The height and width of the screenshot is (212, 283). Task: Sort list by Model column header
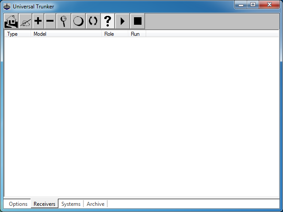coord(66,34)
